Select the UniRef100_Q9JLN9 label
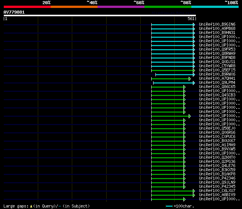 [217, 182]
